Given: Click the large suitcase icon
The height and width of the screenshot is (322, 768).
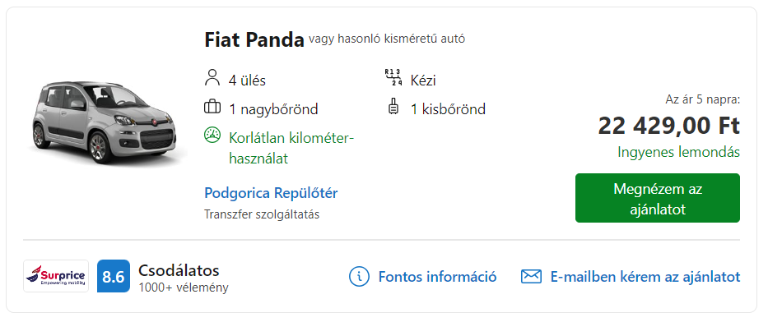Looking at the screenshot, I should (x=212, y=107).
